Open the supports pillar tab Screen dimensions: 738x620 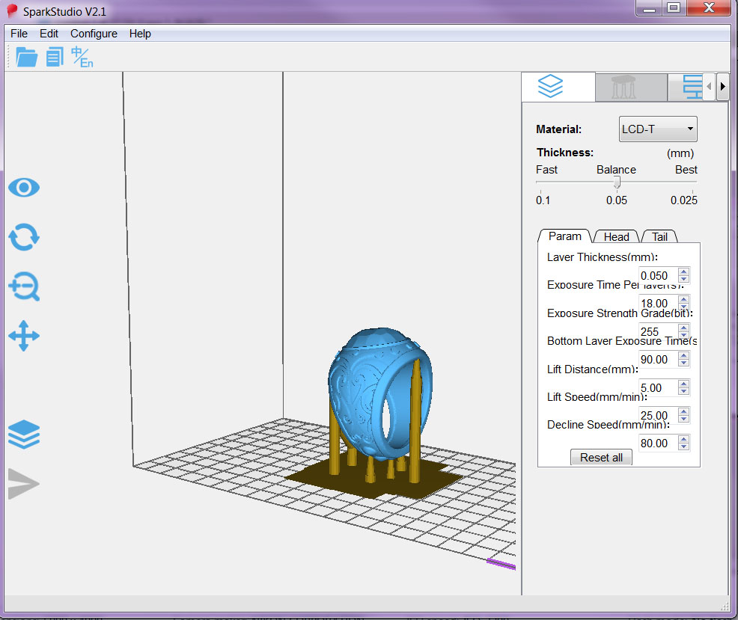pyautogui.click(x=631, y=87)
